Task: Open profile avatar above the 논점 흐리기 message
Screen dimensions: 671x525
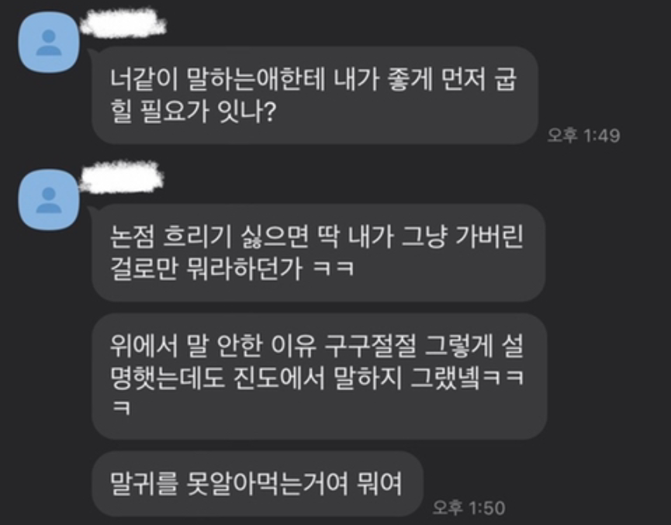Action: coord(49,200)
